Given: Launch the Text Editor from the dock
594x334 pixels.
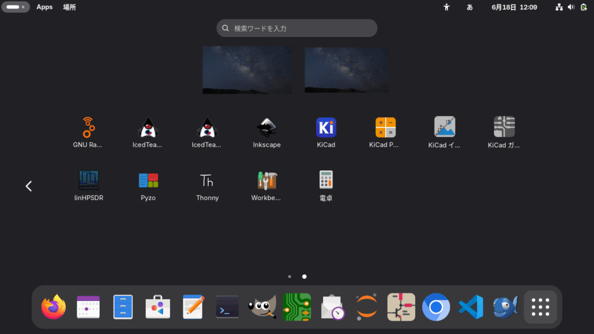Looking at the screenshot, I should pos(193,307).
